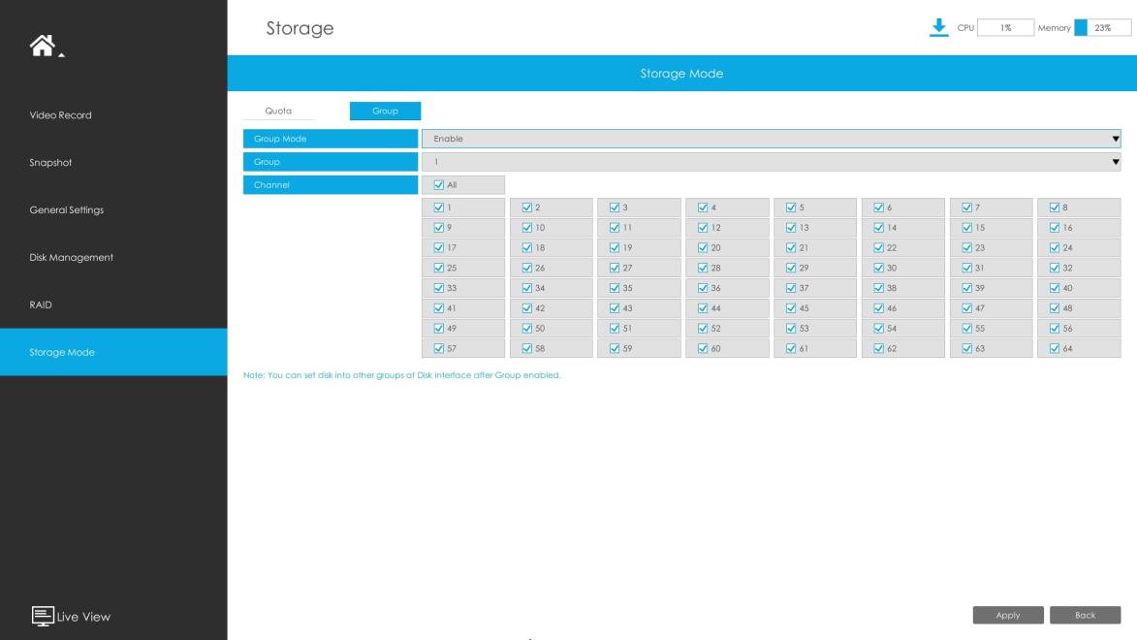Click the Live View monitor icon

pyautogui.click(x=43, y=616)
